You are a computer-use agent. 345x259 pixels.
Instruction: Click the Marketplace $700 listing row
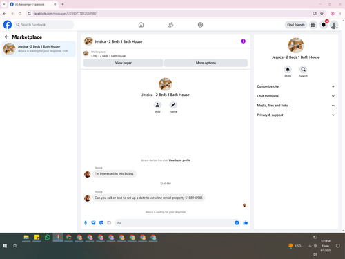tap(166, 54)
